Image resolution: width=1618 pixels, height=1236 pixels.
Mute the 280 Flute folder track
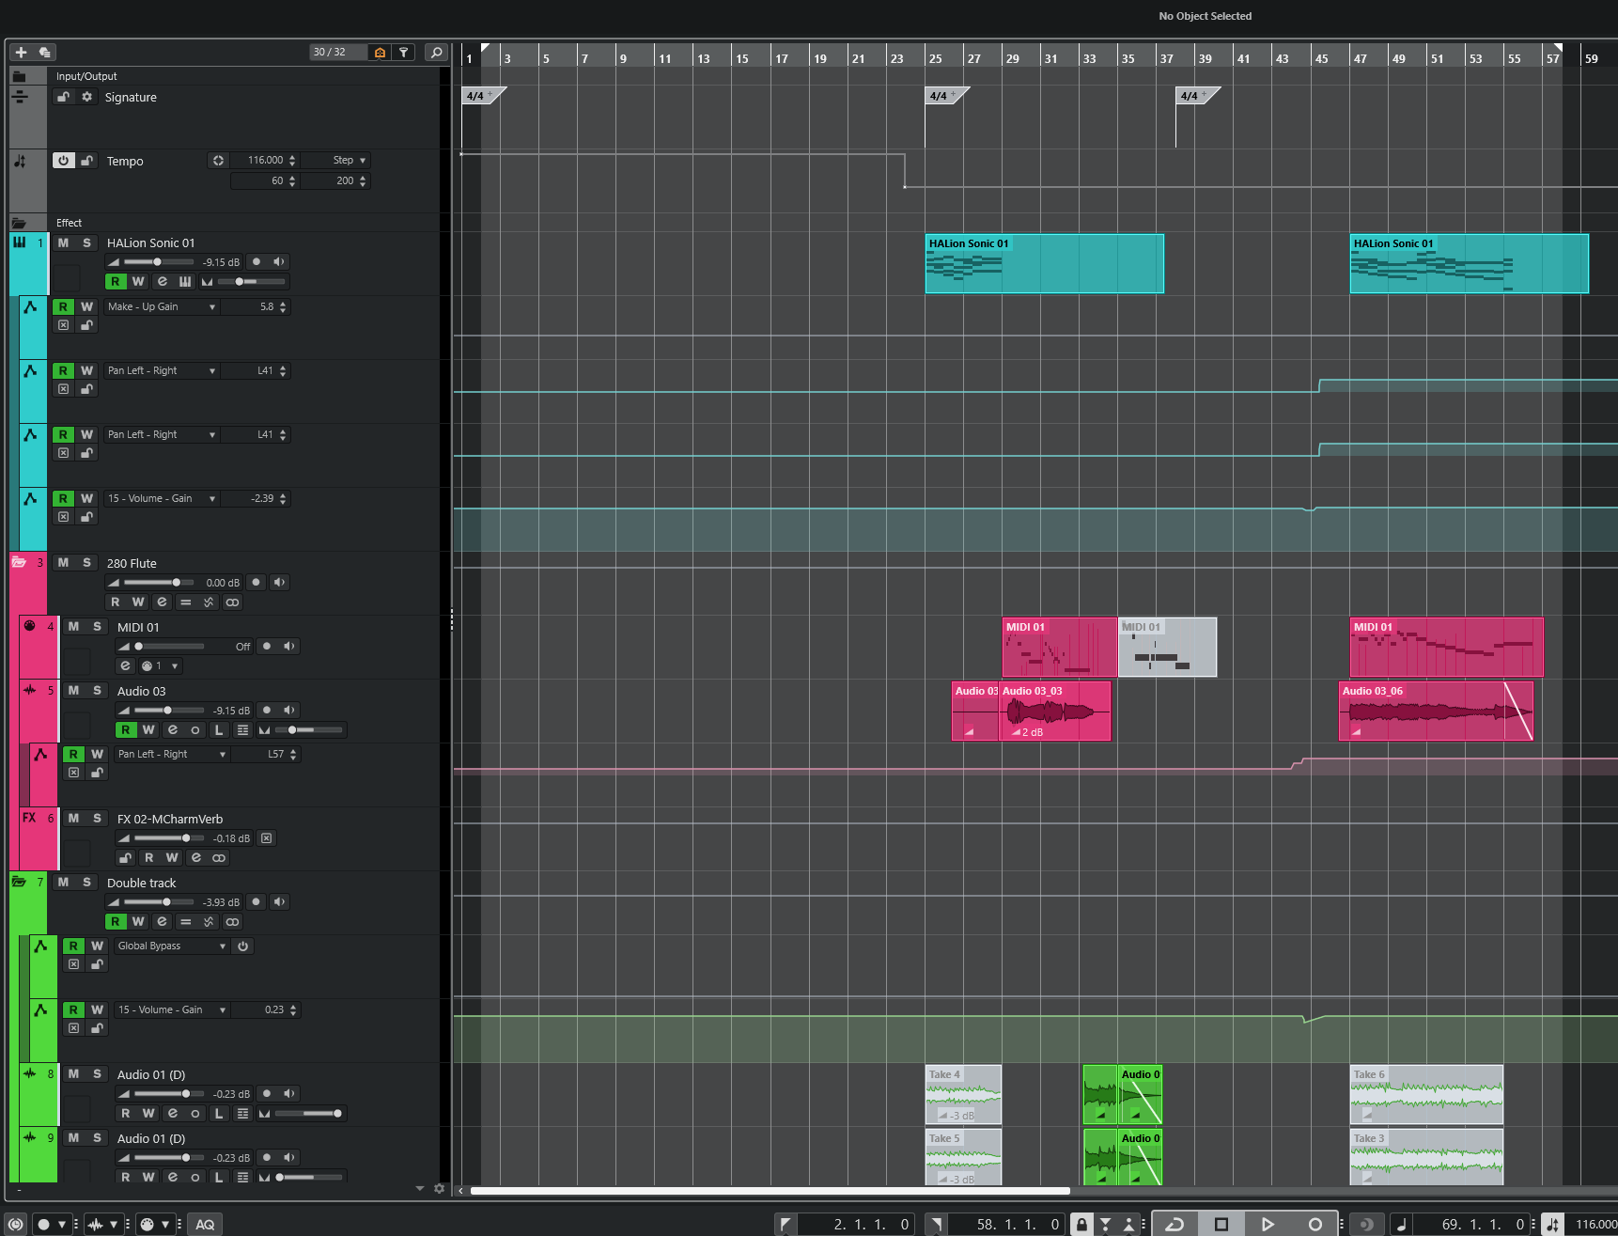tap(63, 562)
